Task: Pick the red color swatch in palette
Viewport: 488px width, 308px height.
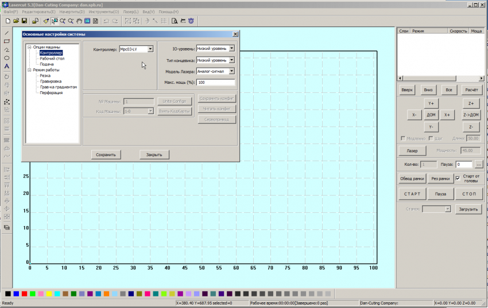Action: coord(24,294)
